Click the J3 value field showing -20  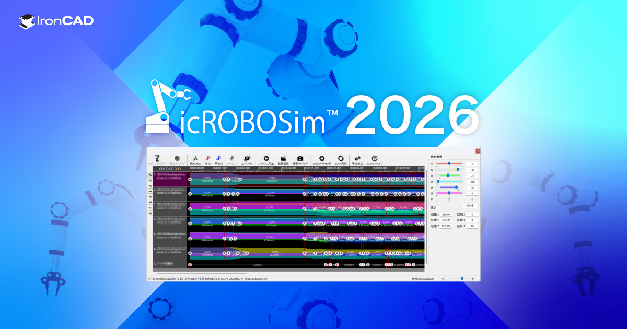coord(472,176)
